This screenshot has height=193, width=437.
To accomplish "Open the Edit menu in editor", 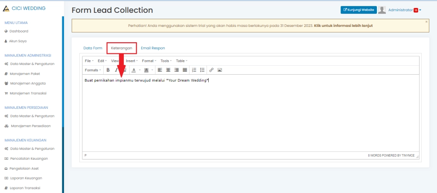I will point(102,61).
